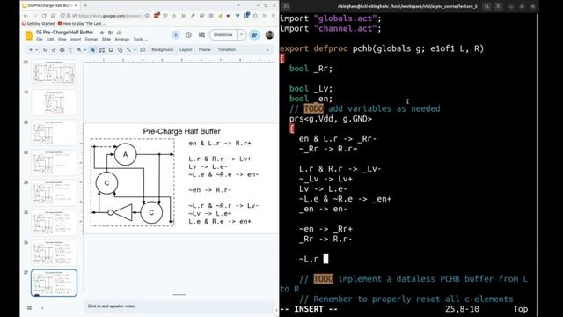Click the export defproc pchb line in the terminal

pyautogui.click(x=382, y=48)
